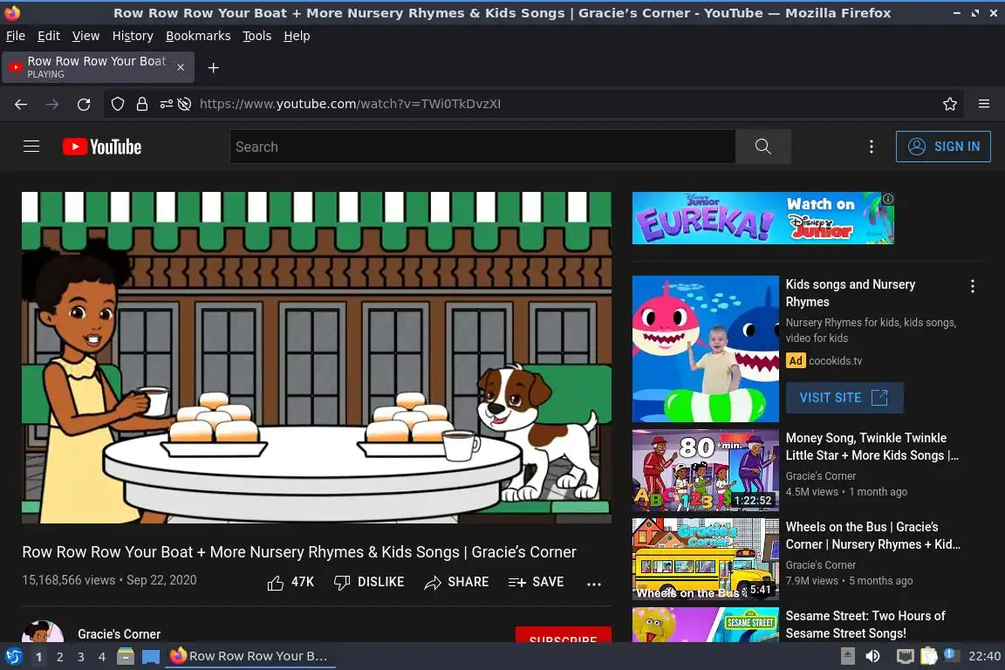Open the History menu
The width and height of the screenshot is (1005, 670).
point(133,36)
